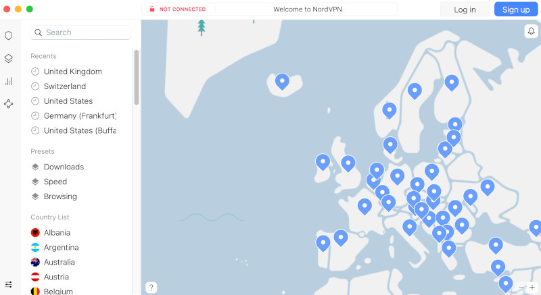Screen dimensions: 541x295
Task: Click the map pin on Ireland
Action: tap(323, 162)
